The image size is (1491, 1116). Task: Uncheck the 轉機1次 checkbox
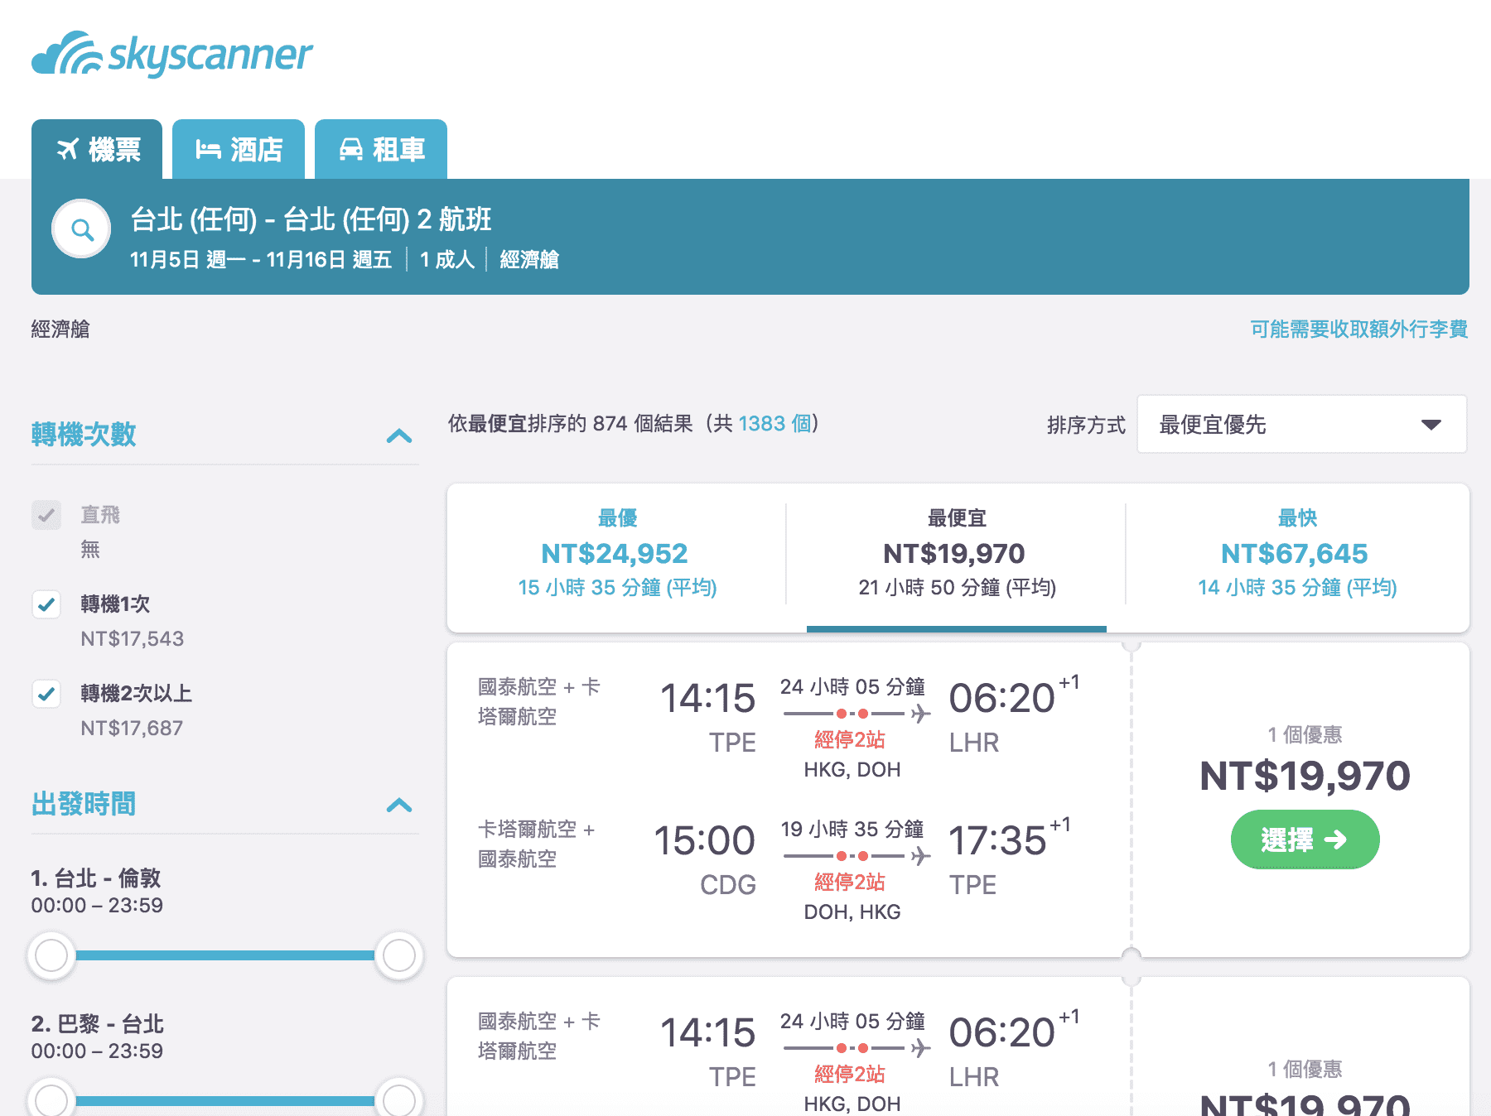[x=46, y=604]
